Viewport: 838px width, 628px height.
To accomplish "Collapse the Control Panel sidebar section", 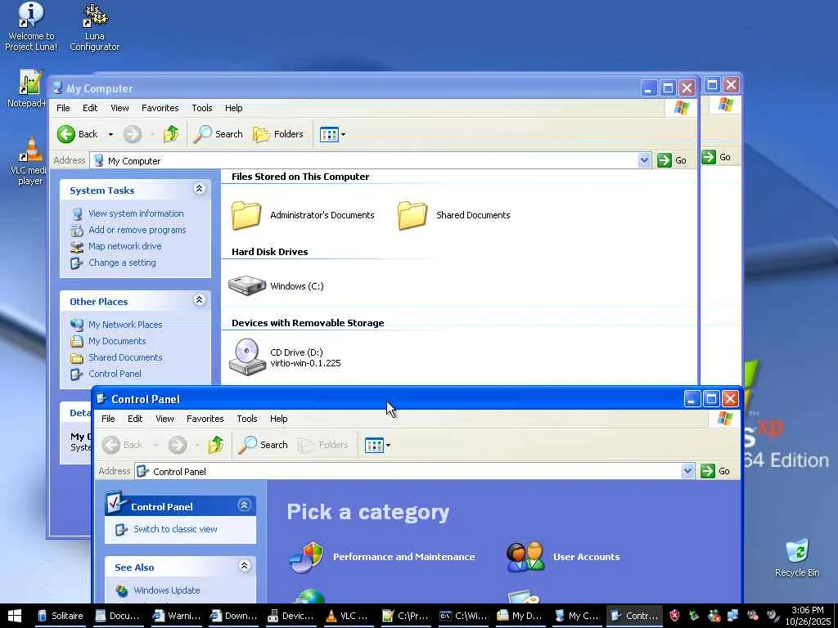I will 244,505.
